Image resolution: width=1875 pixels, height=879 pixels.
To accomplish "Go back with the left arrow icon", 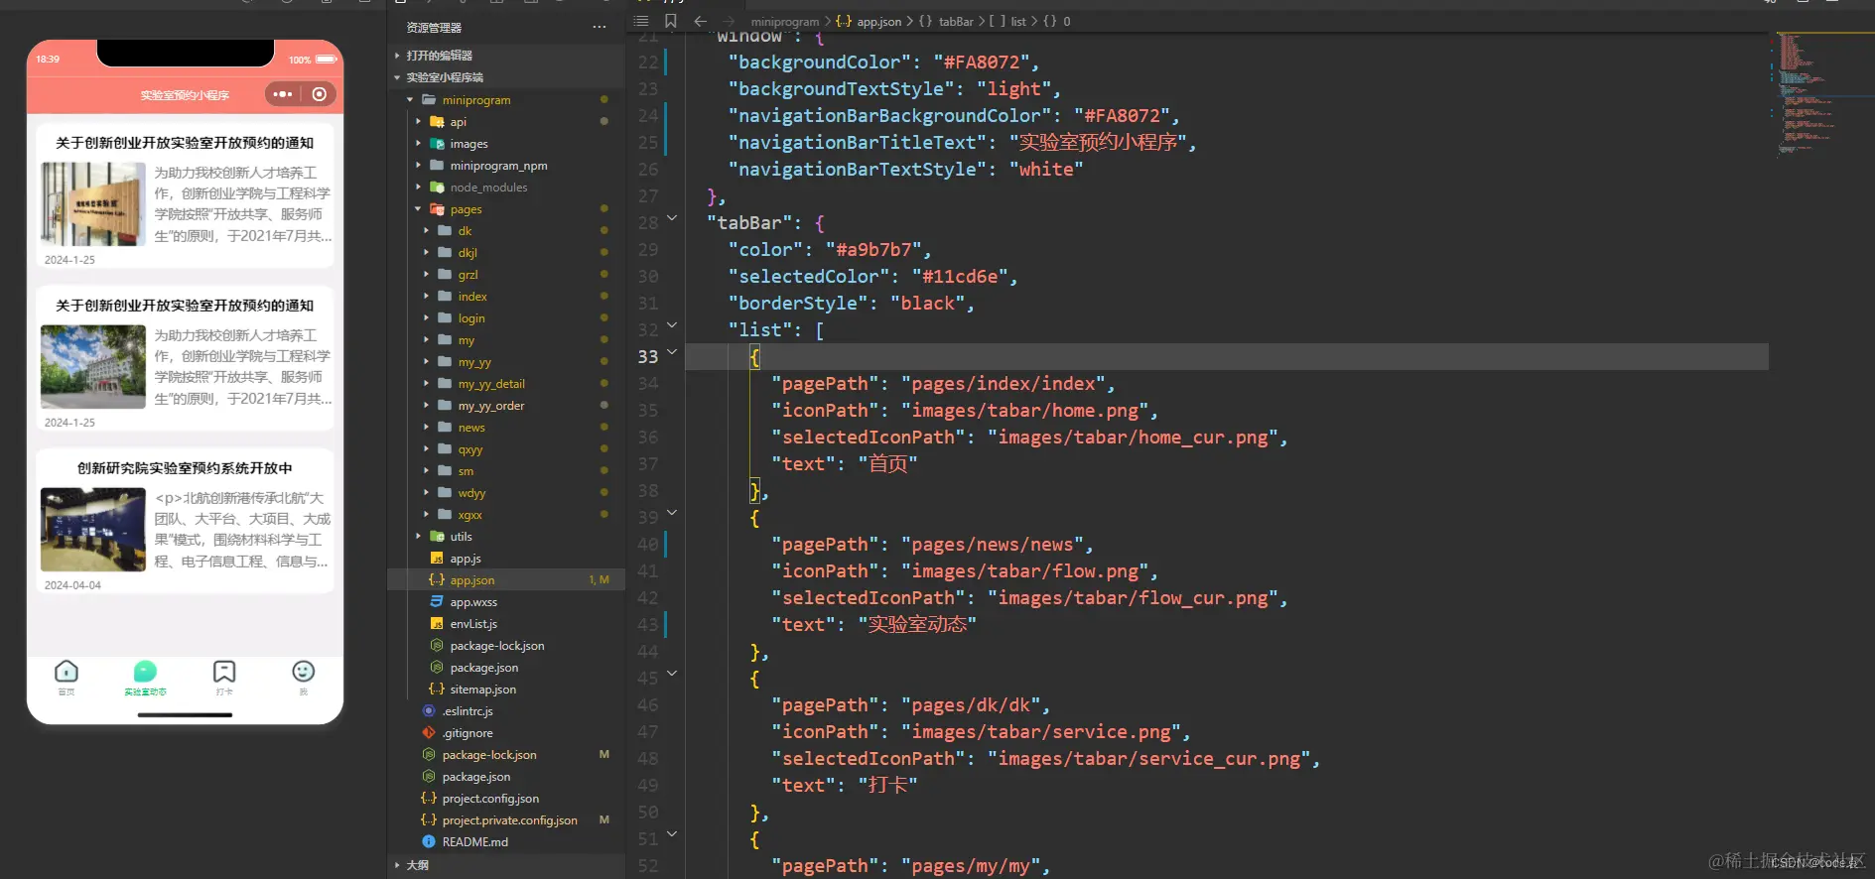I will [x=701, y=21].
